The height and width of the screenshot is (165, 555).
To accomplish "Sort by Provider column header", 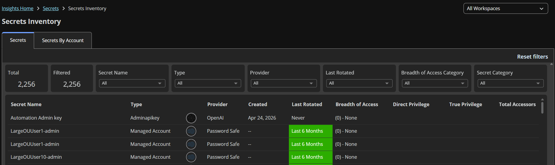I will point(217,104).
